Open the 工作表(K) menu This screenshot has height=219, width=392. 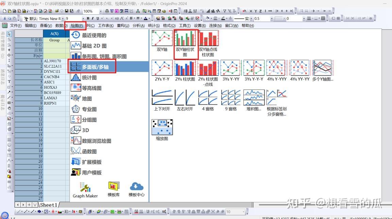(106, 26)
